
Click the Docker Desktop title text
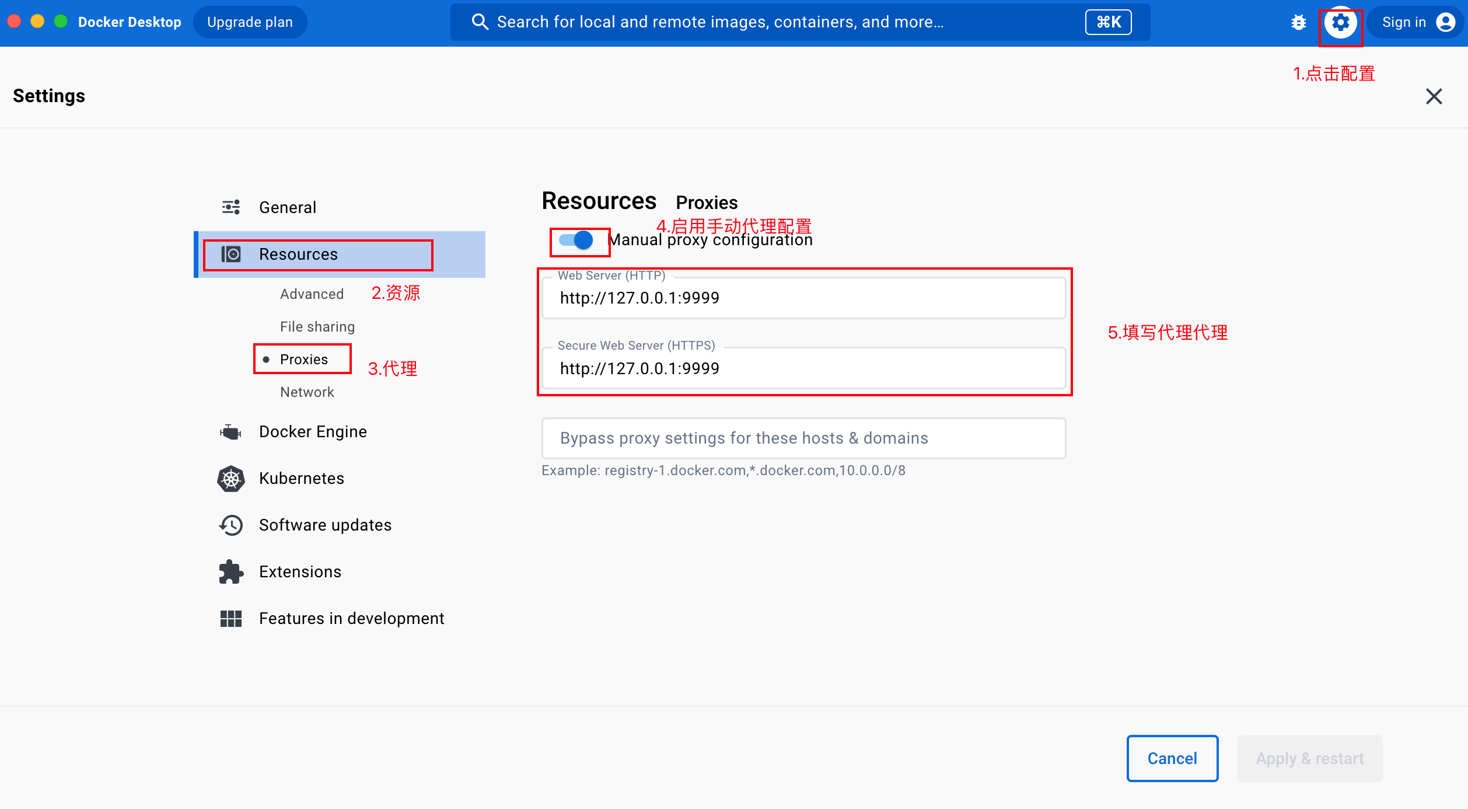130,22
